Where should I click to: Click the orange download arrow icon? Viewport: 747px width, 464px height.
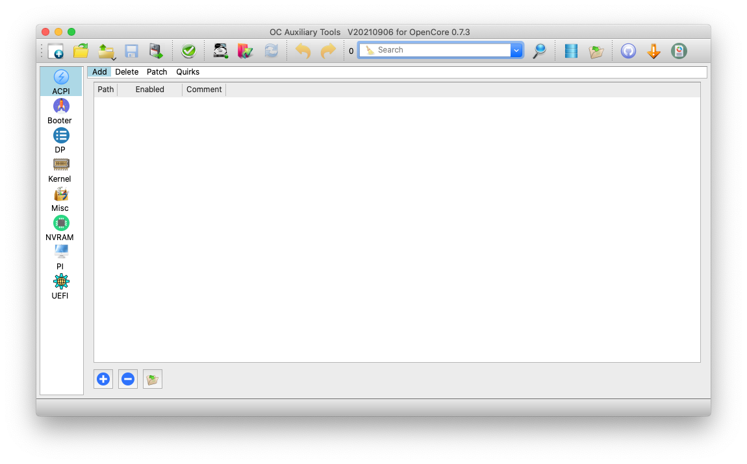[x=653, y=51]
